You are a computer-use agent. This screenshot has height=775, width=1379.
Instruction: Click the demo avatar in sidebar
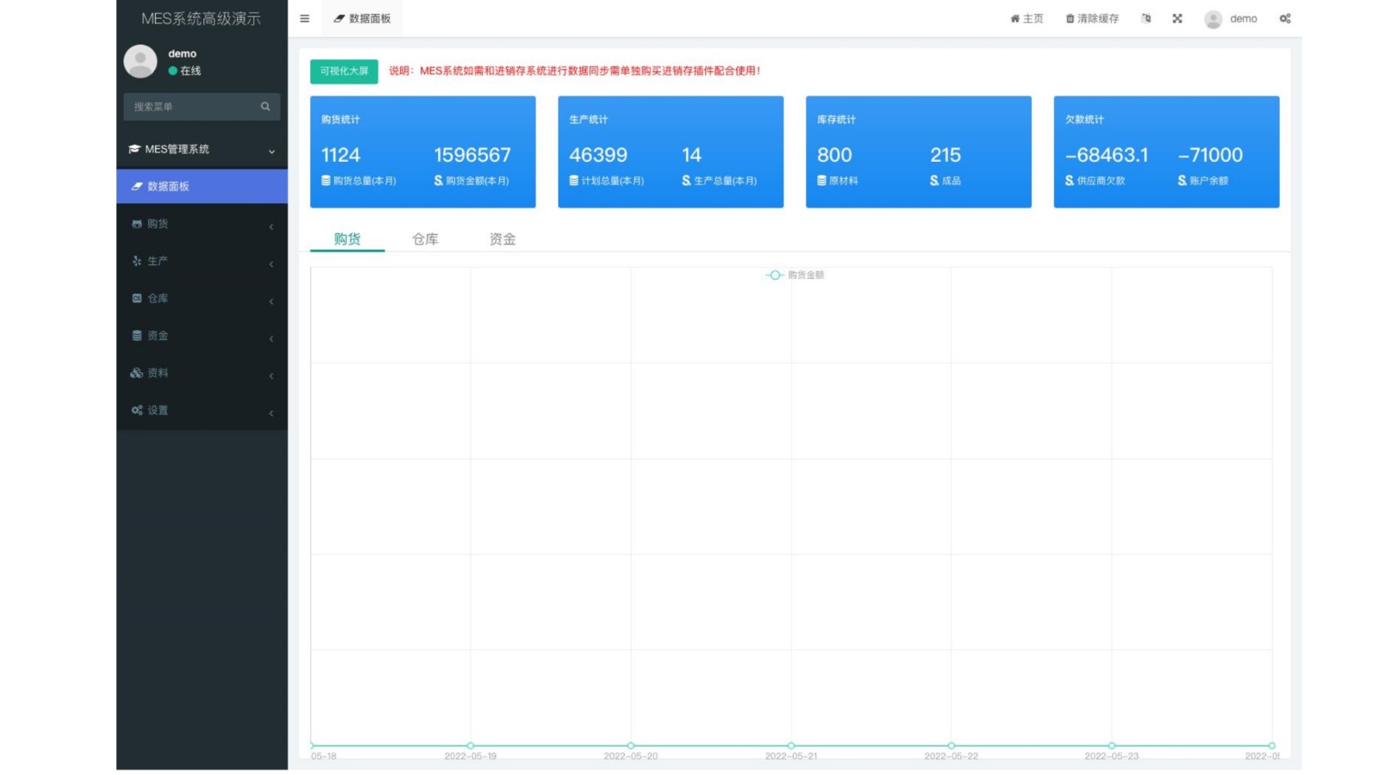click(140, 61)
